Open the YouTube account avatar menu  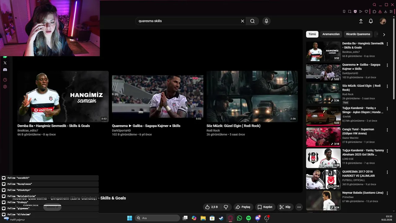click(x=383, y=21)
